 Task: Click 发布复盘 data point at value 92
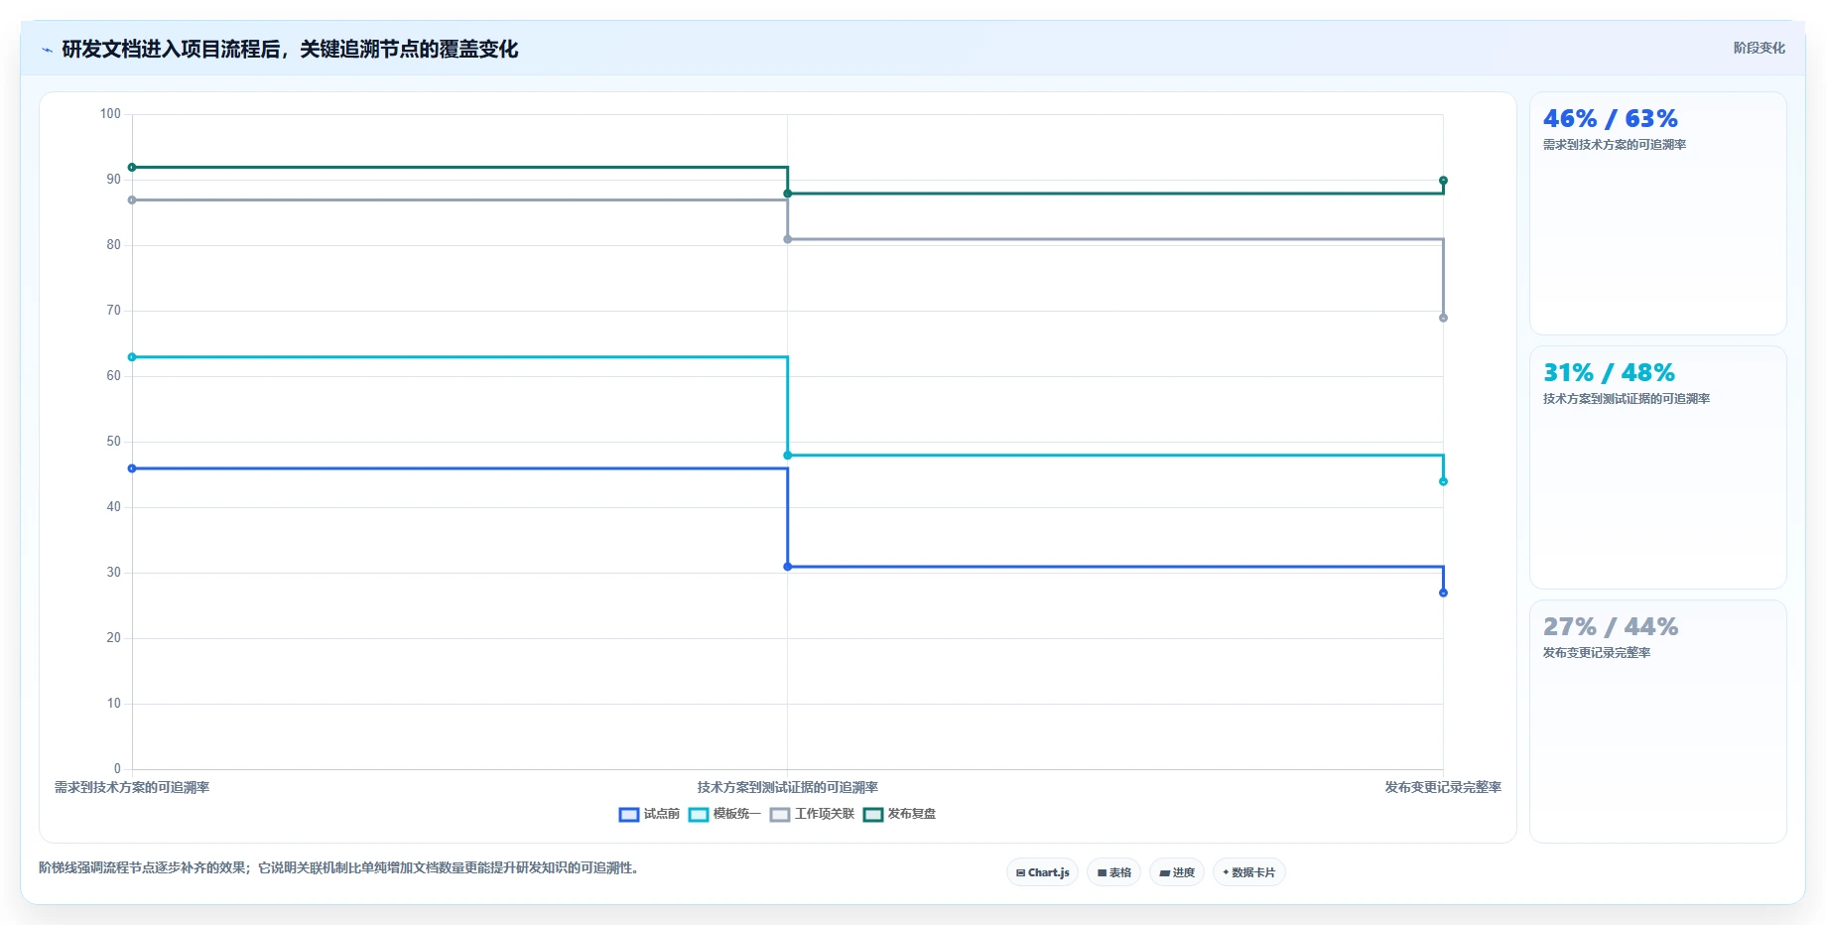132,168
